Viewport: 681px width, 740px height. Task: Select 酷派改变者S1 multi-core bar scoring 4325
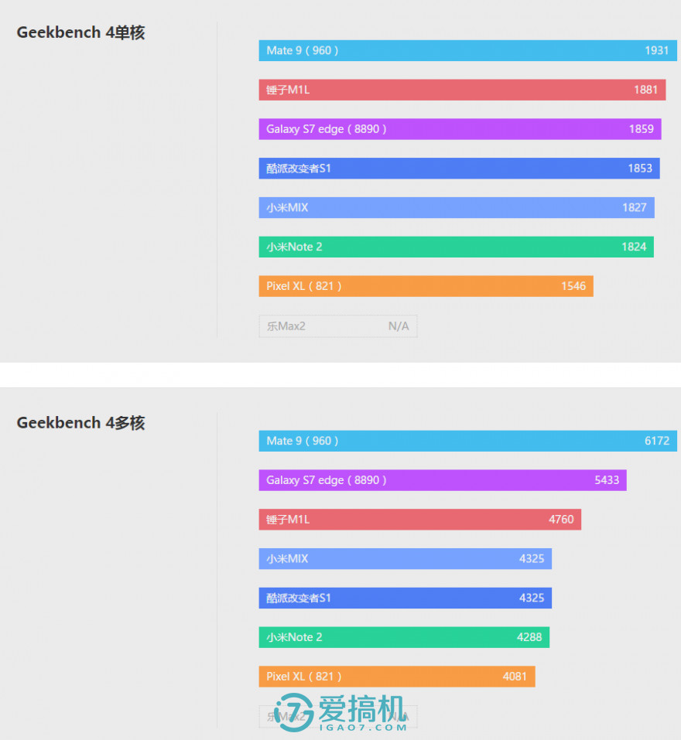[406, 598]
